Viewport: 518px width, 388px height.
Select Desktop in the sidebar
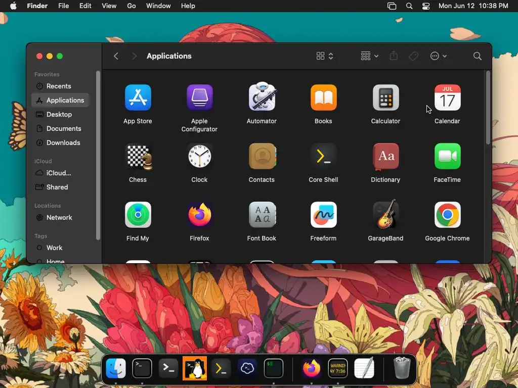pos(61,115)
